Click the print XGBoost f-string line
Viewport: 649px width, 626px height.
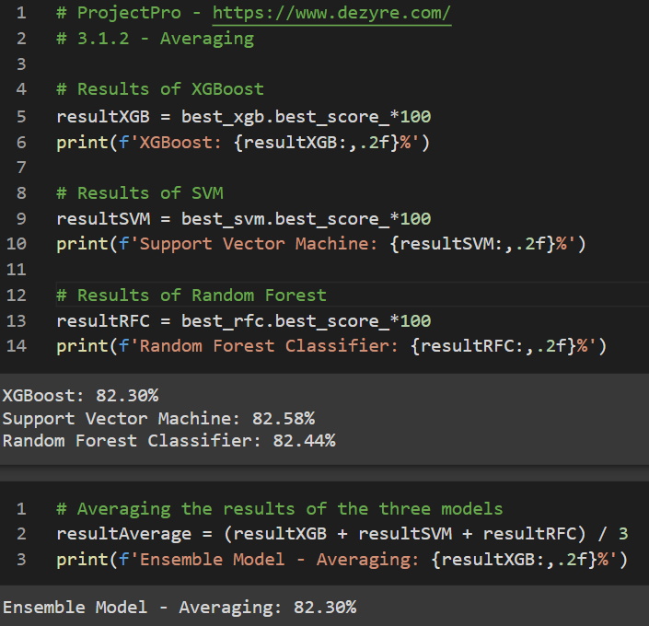243,143
